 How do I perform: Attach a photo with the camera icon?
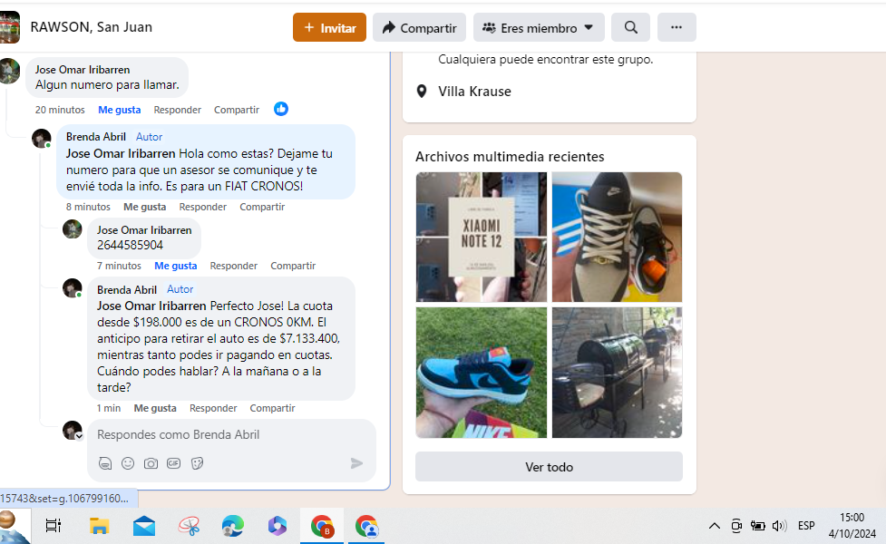[151, 464]
